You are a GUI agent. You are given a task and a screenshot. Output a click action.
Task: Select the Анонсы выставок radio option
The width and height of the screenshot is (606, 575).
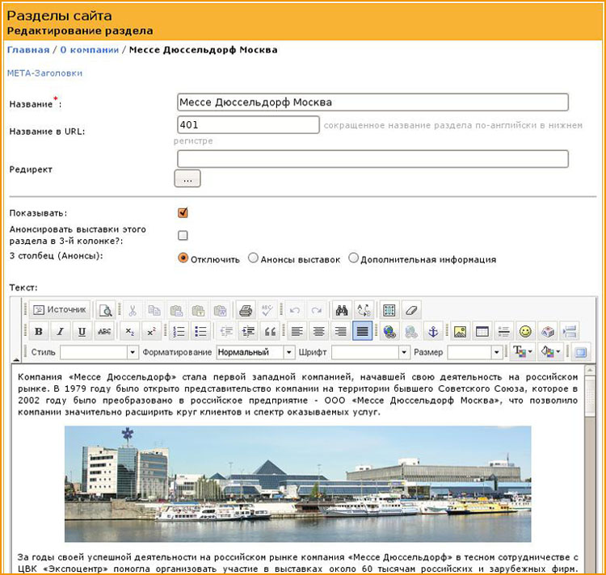pos(253,259)
